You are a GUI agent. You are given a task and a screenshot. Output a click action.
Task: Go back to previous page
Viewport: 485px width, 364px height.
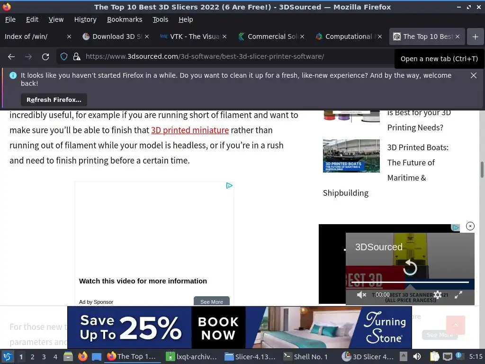(x=11, y=57)
